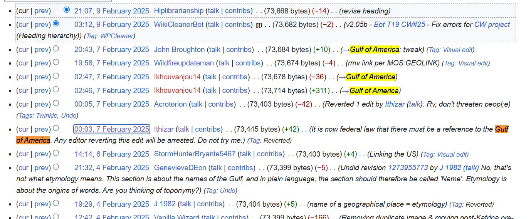Open contribs for Ikhouvanjou14's 02:47 edit
Screen dimensions: 531x219
[x=235, y=77]
